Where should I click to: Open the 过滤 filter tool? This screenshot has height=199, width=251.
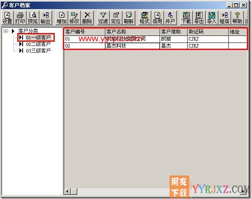click(x=103, y=18)
